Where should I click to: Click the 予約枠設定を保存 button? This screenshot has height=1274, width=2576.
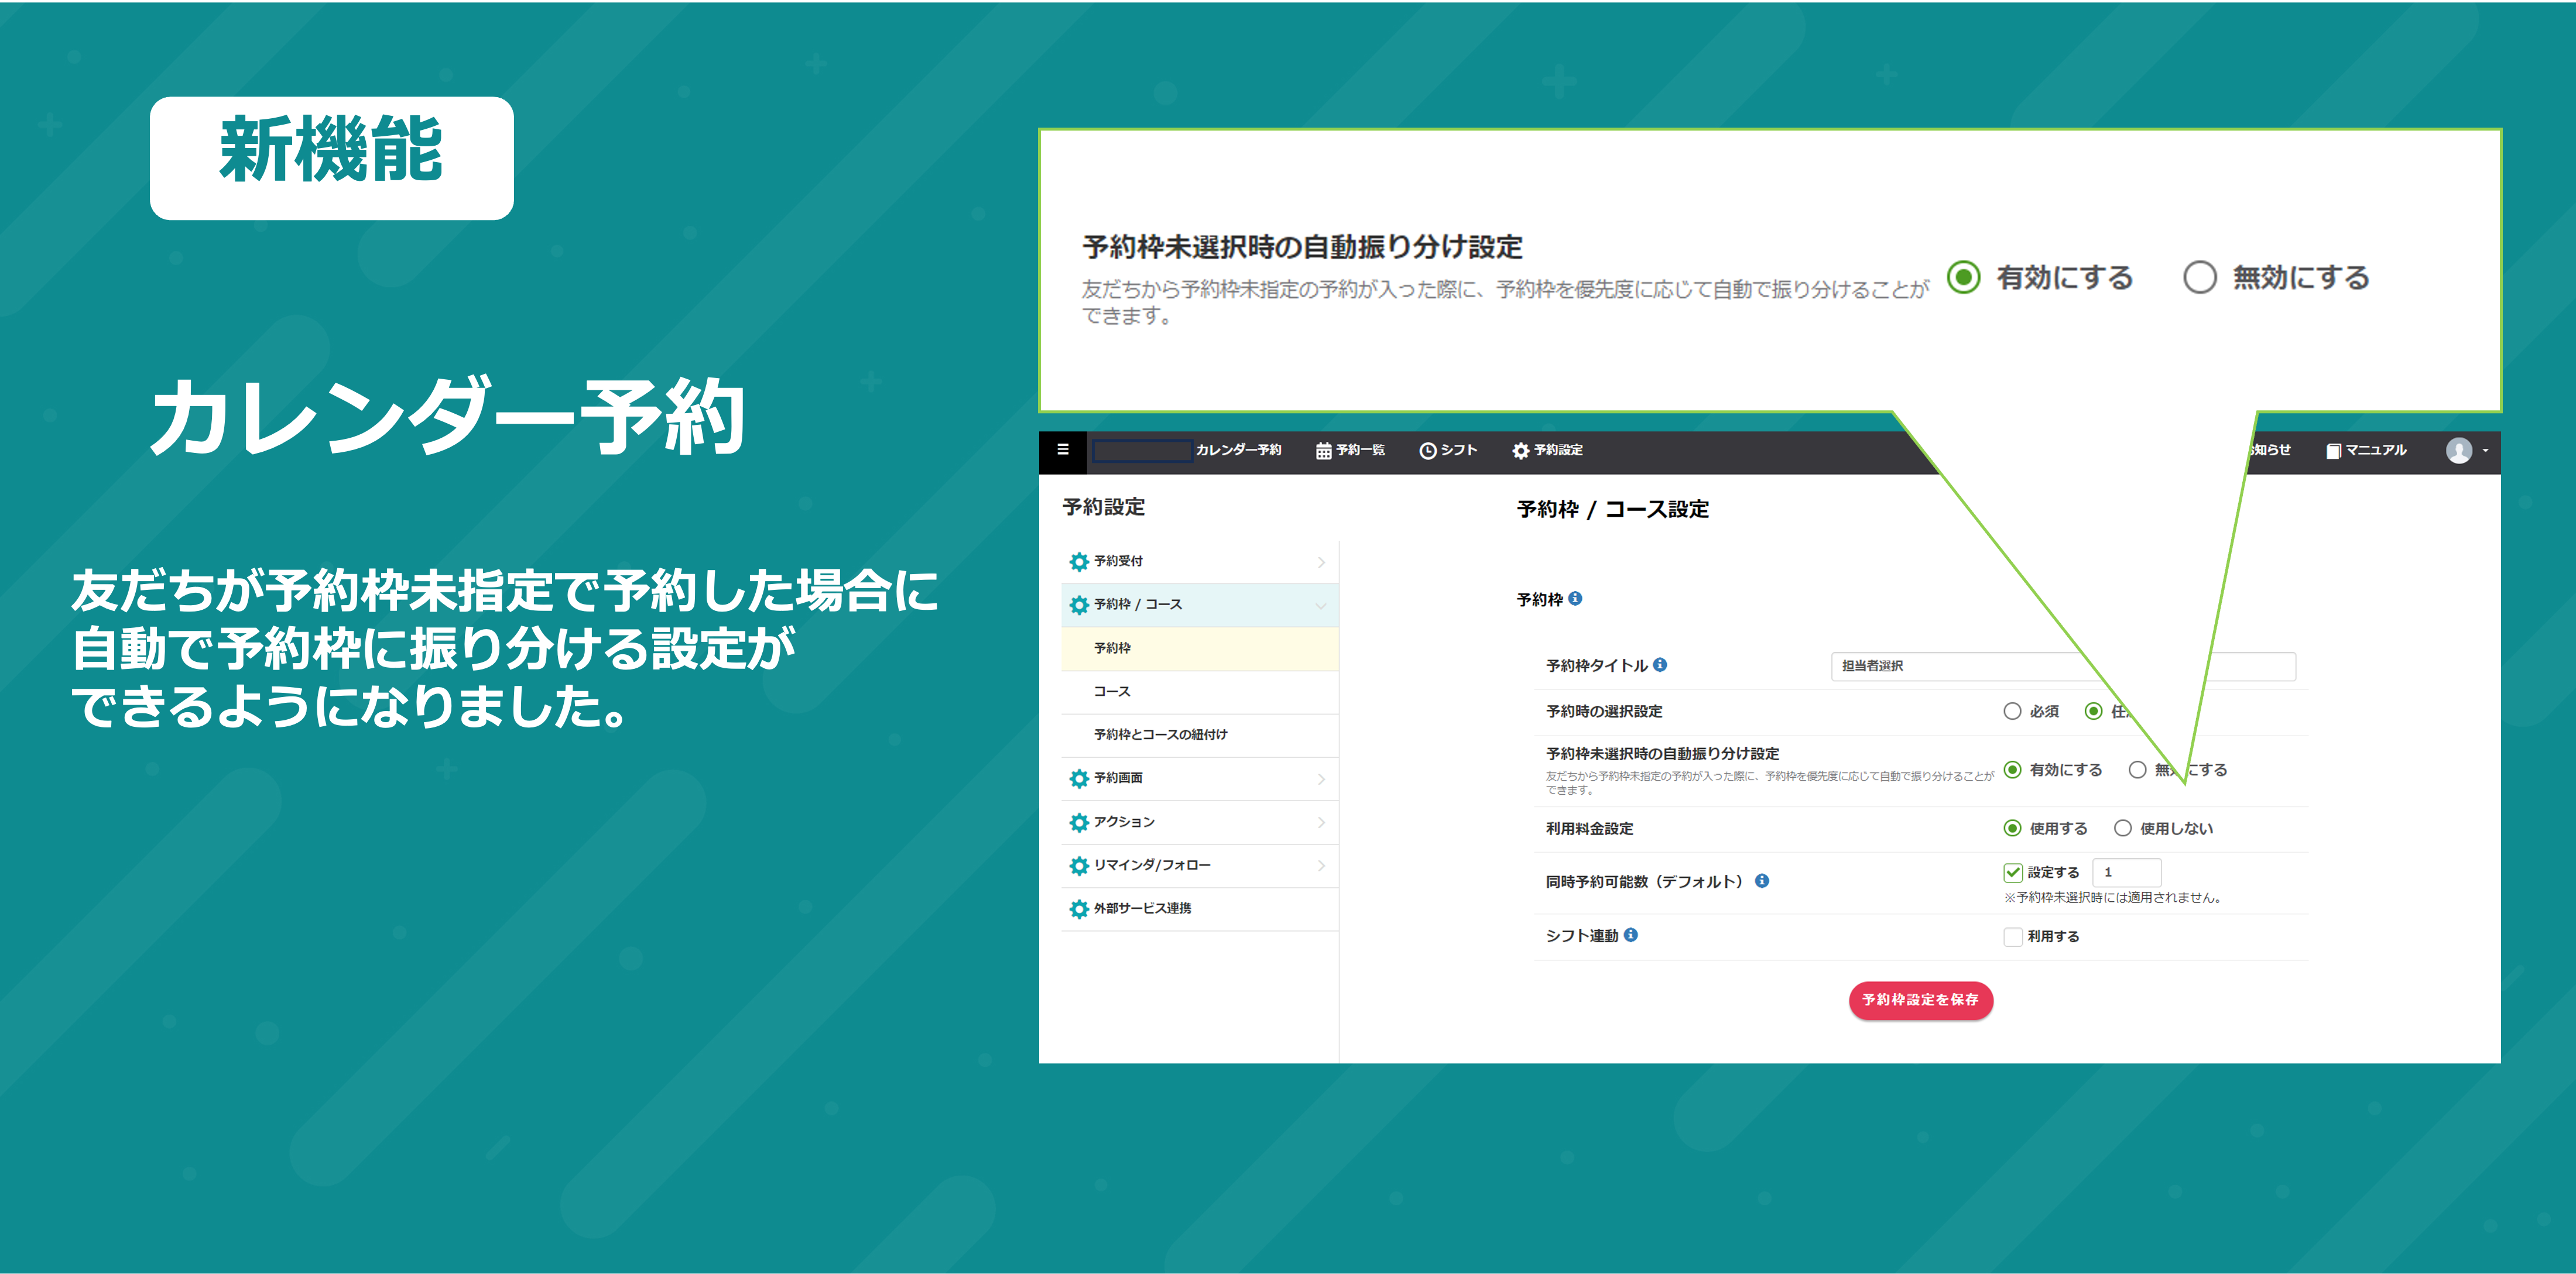pos(1920,1000)
